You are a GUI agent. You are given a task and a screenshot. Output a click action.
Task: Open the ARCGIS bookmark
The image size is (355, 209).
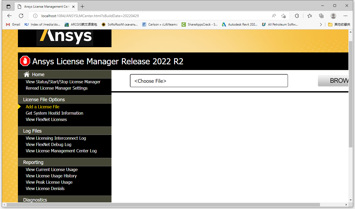pos(81,25)
